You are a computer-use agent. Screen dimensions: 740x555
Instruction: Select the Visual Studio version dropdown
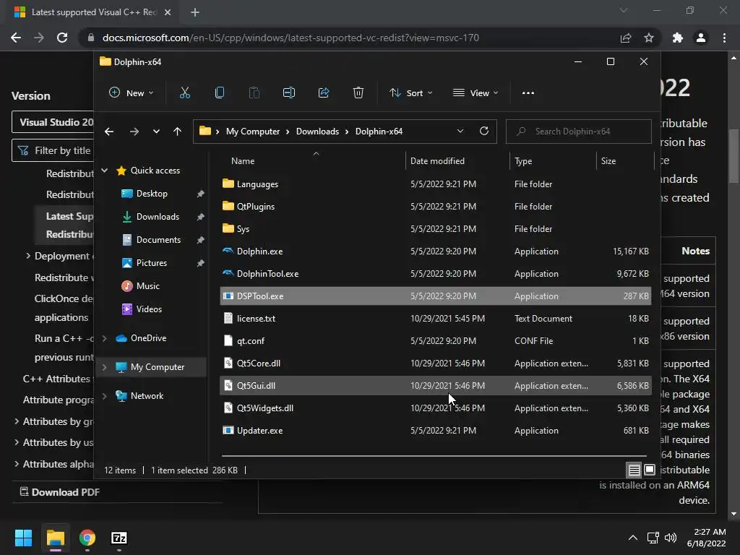click(52, 122)
